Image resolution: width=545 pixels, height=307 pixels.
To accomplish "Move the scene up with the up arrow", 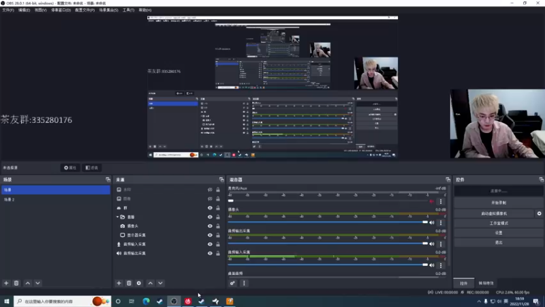I will point(28,283).
